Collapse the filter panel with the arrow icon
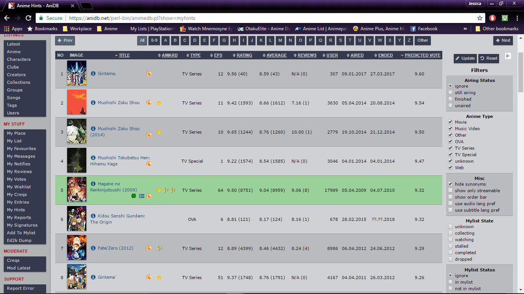The width and height of the screenshot is (524, 294). [508, 56]
